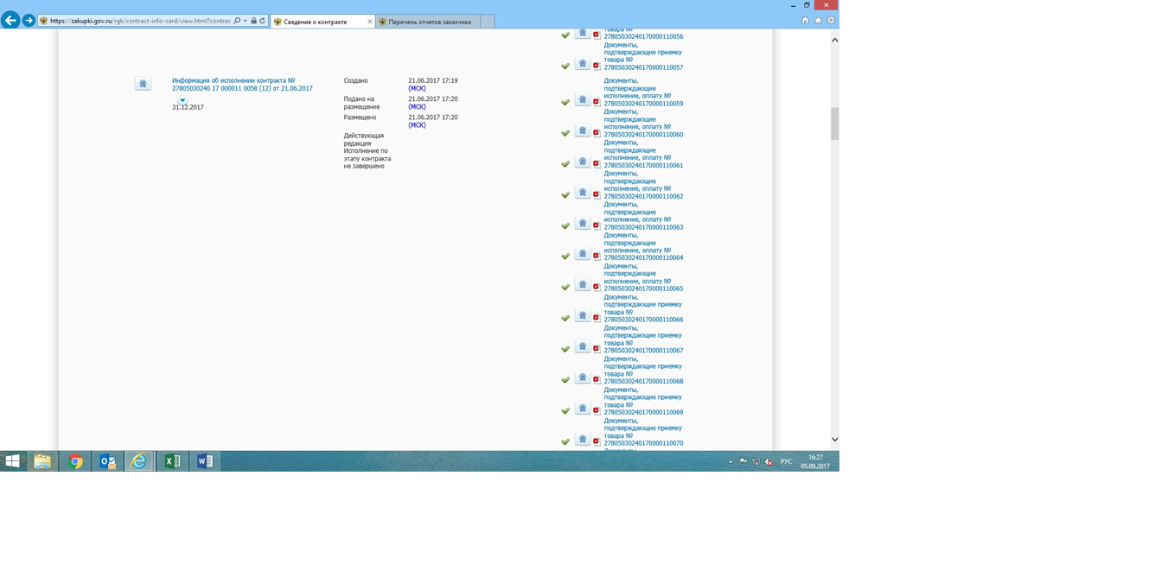Open document link ending 110063

[x=643, y=216]
